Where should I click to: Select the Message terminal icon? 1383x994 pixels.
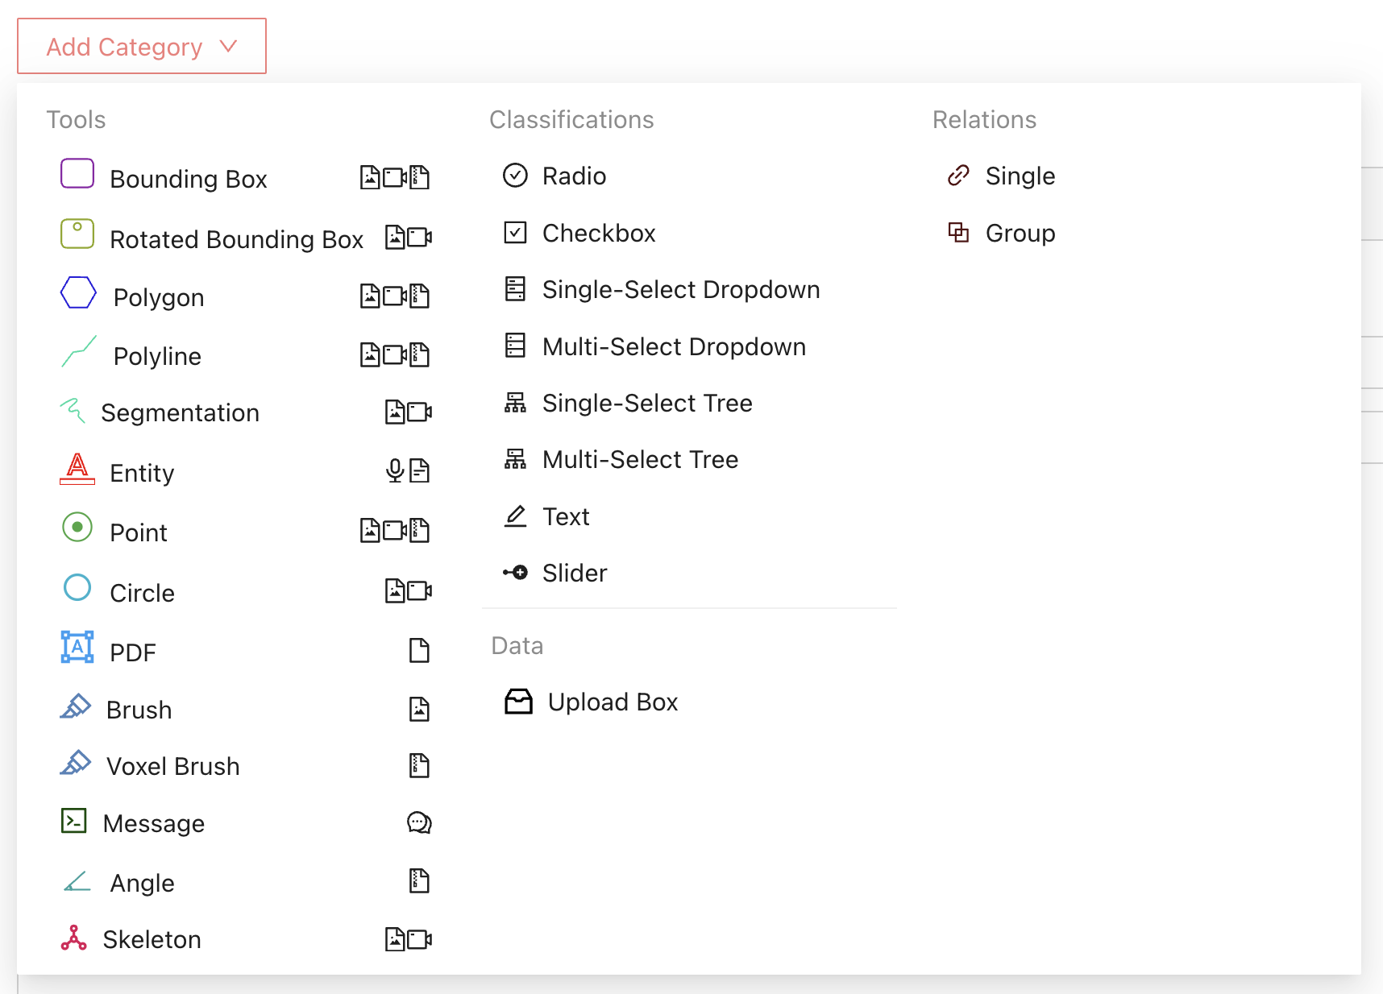[x=74, y=821]
